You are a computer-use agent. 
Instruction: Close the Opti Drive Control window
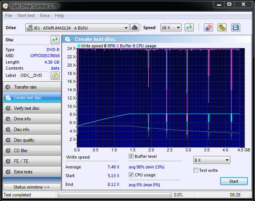[x=243, y=5]
